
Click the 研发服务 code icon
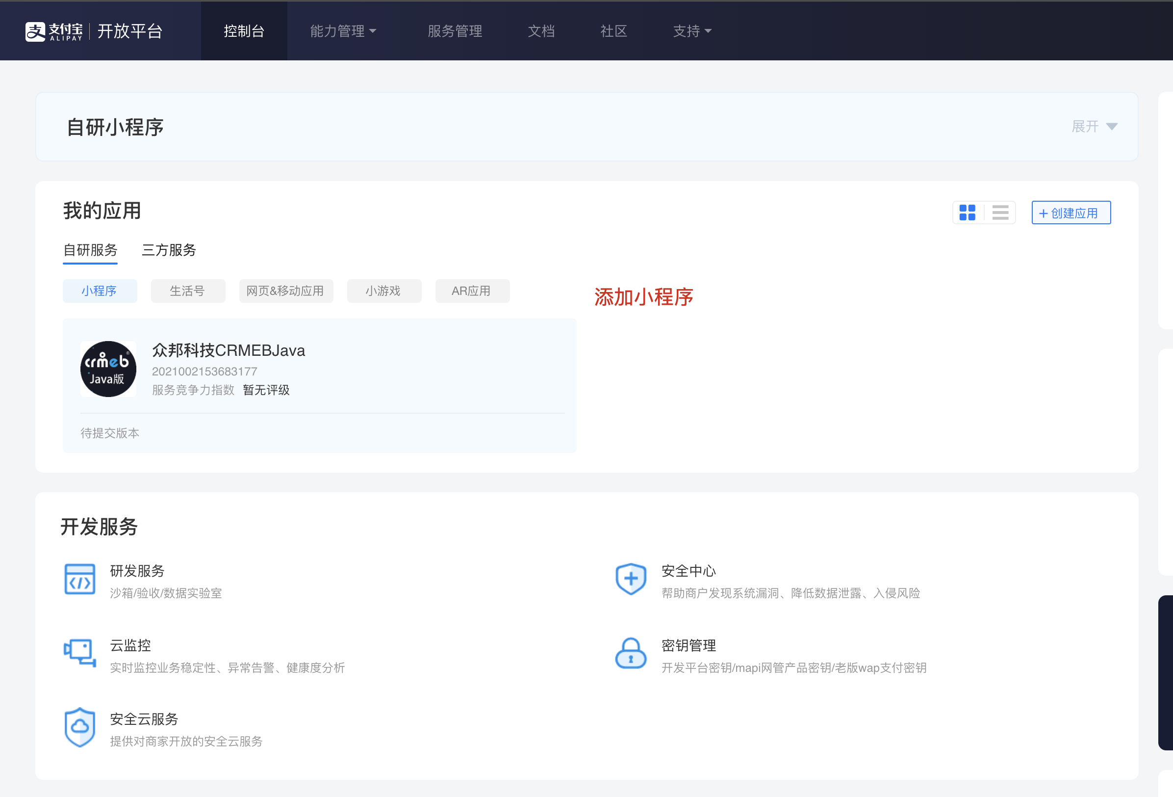(80, 580)
